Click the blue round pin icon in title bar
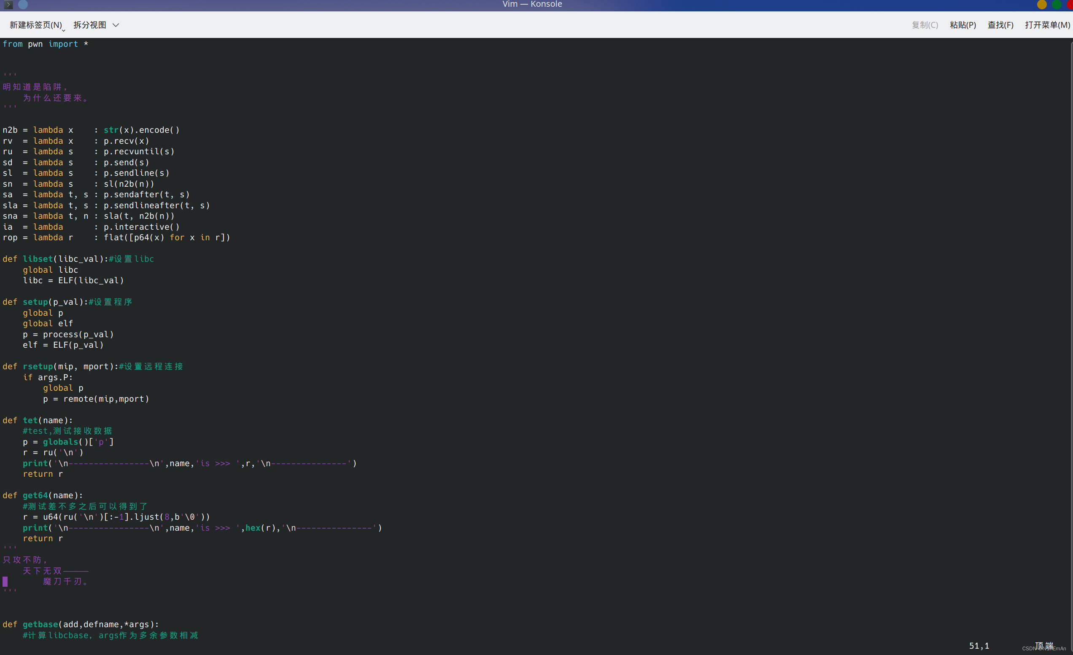The width and height of the screenshot is (1073, 655). tap(23, 4)
